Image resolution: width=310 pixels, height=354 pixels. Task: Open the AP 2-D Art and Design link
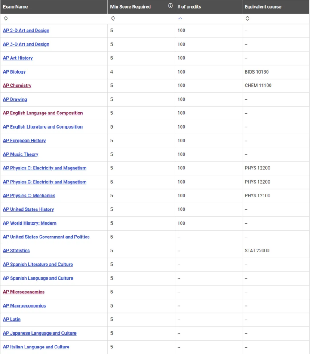[26, 31]
